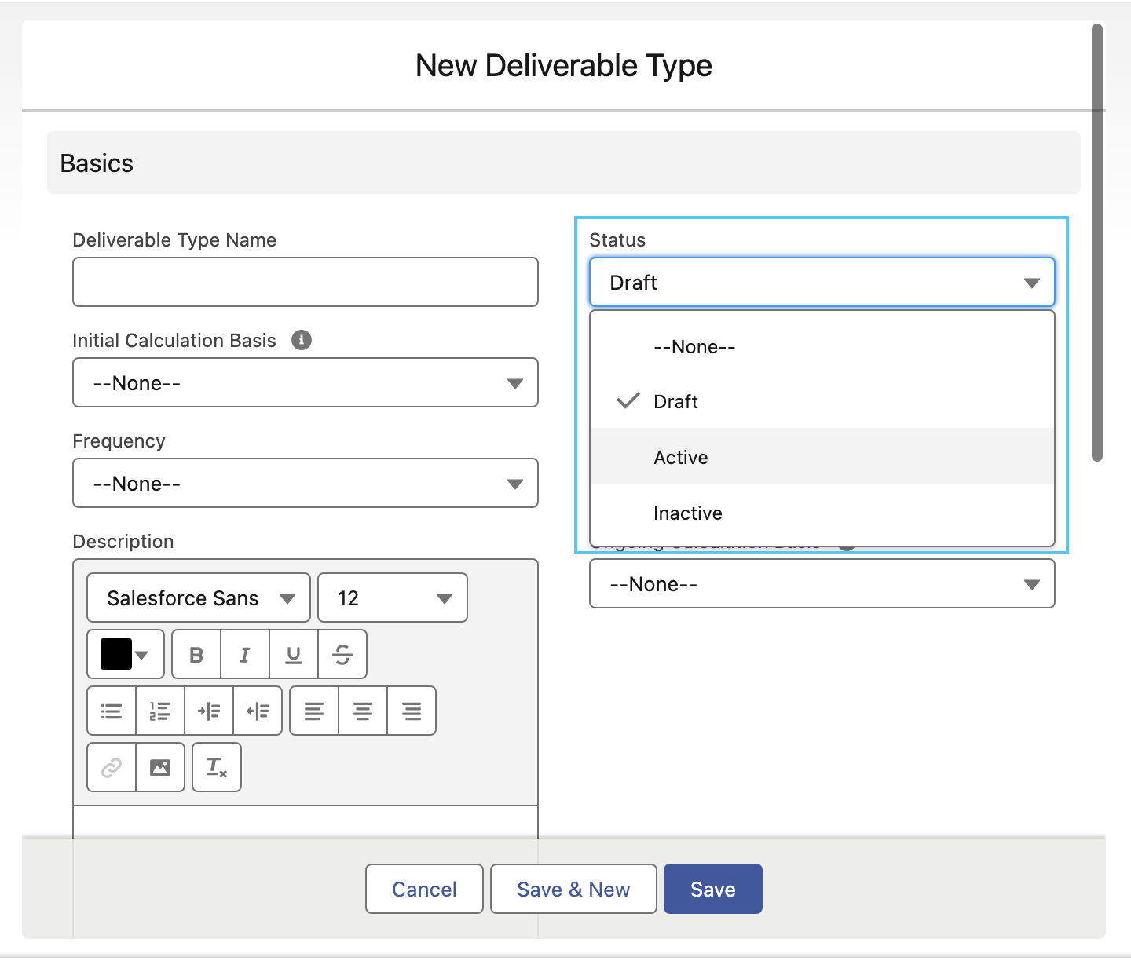Image resolution: width=1131 pixels, height=961 pixels.
Task: Click the insert image icon
Action: (160, 767)
